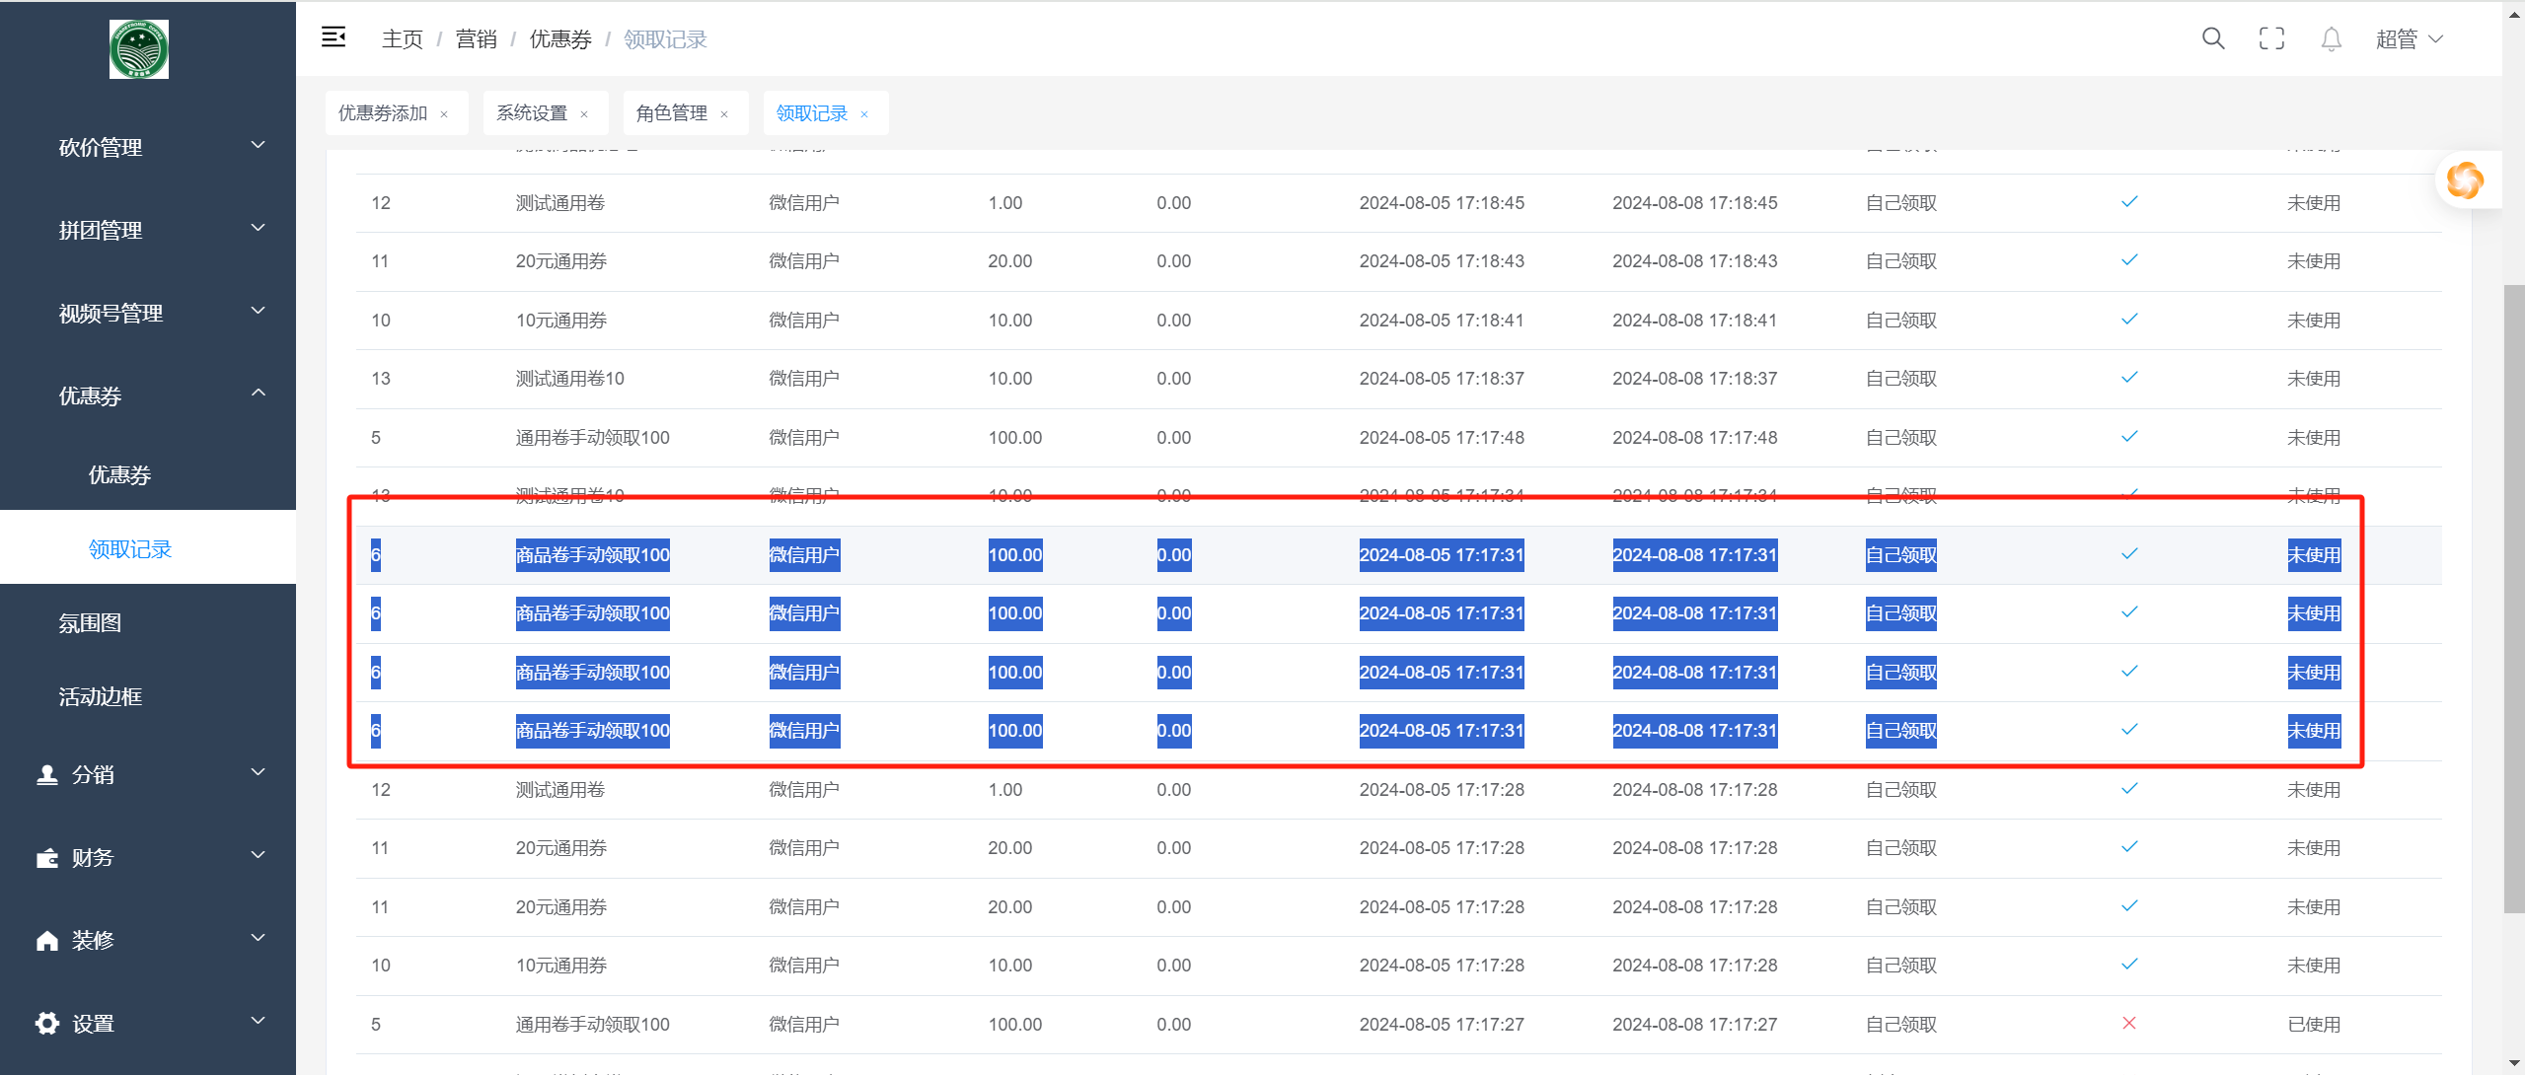Open 活动边框 in the sidebar
The image size is (2525, 1075).
pos(148,696)
